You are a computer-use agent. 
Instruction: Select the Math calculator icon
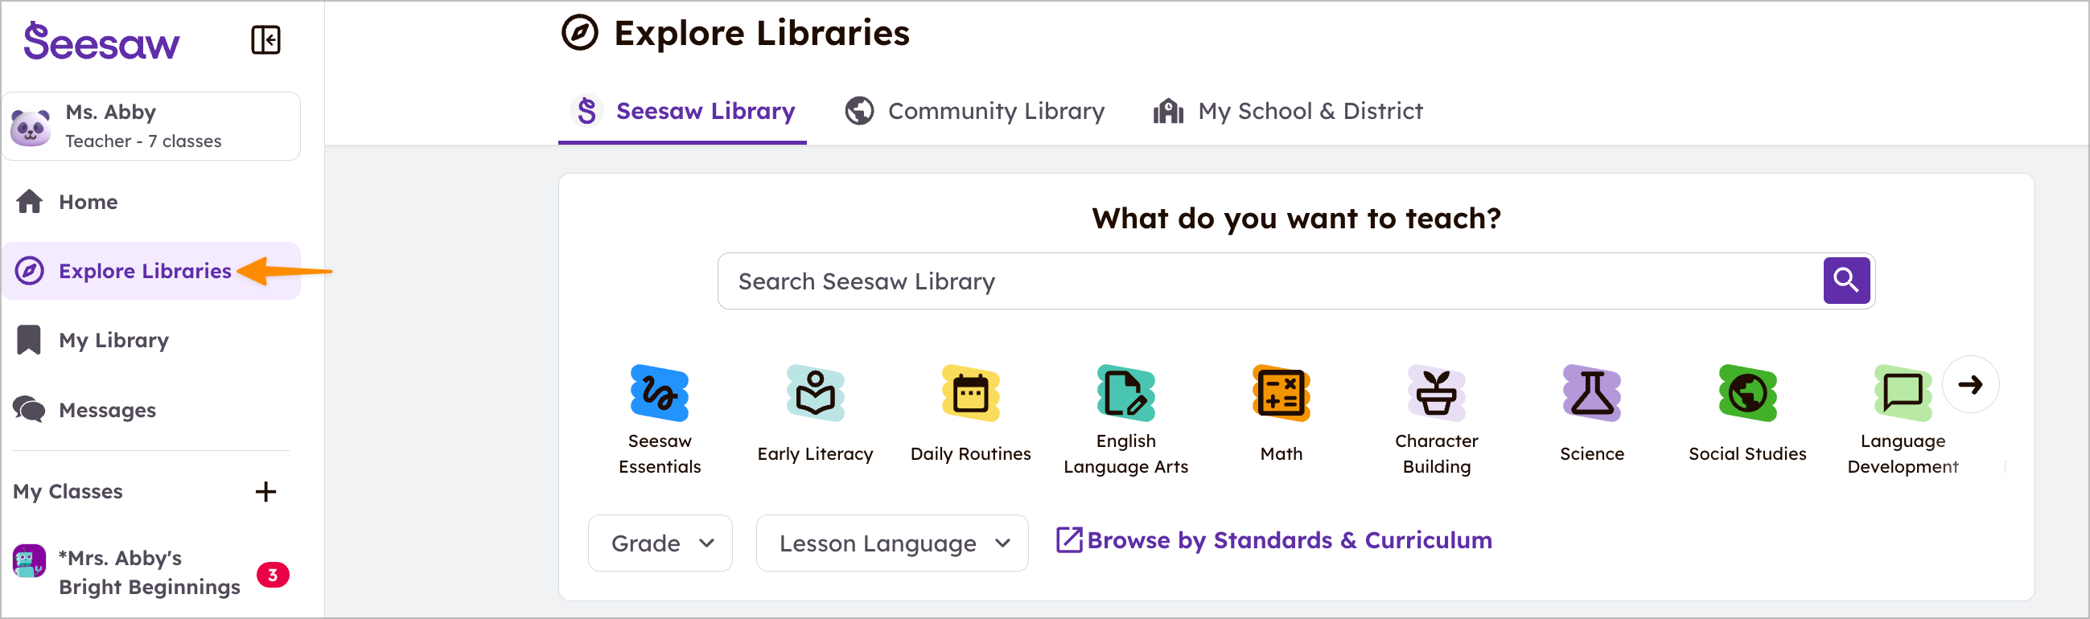[1281, 393]
